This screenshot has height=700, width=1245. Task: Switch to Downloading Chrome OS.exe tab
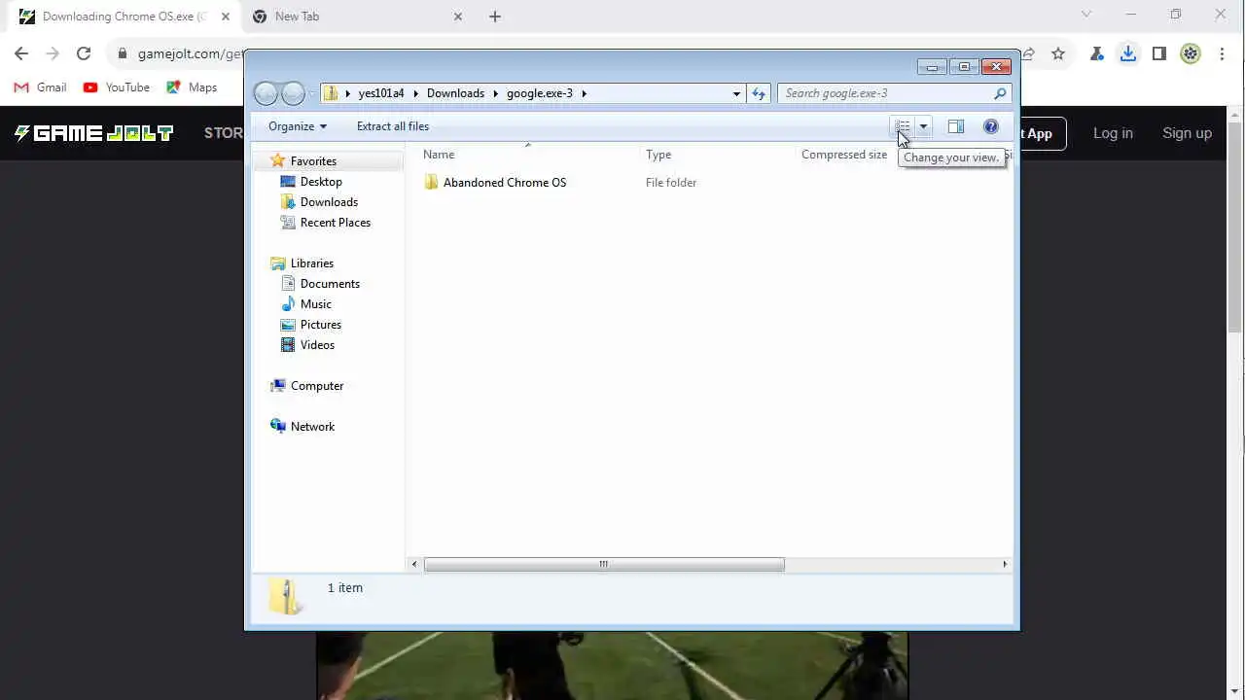[124, 17]
